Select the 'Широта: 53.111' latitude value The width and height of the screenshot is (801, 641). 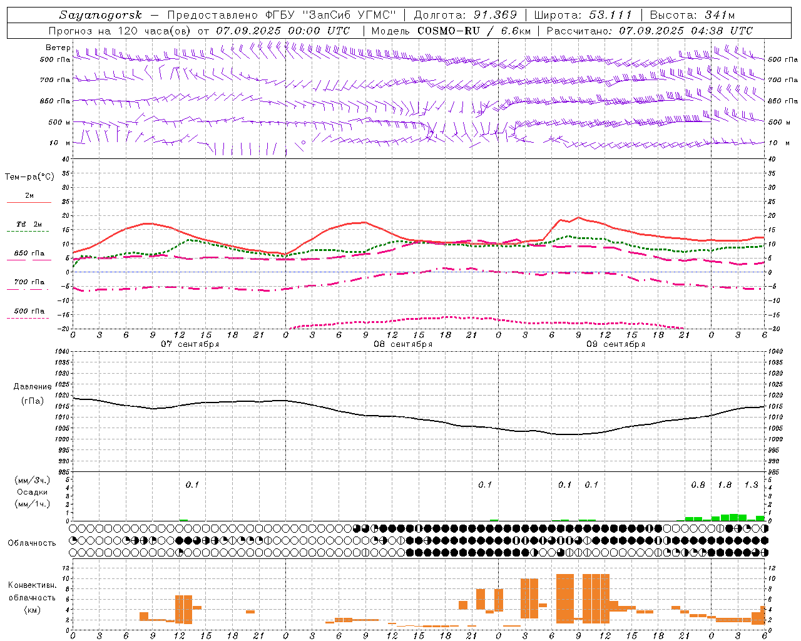(x=583, y=15)
